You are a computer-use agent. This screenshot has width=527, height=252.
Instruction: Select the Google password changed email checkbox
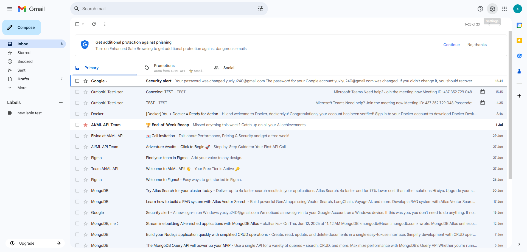click(77, 81)
